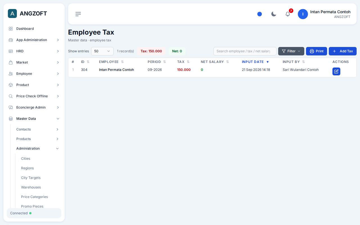The height and width of the screenshot is (225, 360).
Task: Click period cell 09-2026
Action: 155,70
